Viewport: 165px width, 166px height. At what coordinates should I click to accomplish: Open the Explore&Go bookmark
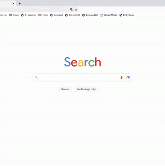90,15
